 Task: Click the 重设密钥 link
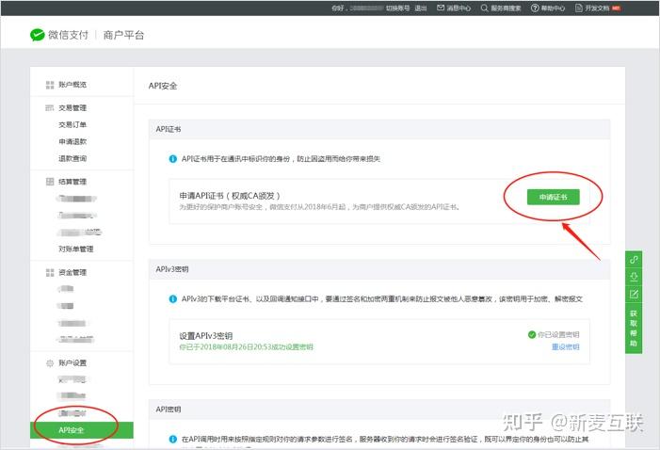[565, 346]
